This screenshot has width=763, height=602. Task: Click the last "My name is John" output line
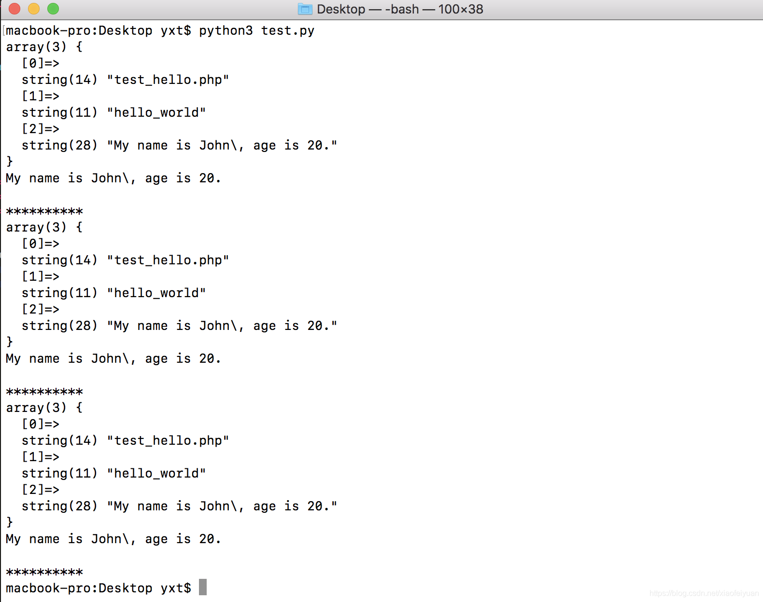113,539
